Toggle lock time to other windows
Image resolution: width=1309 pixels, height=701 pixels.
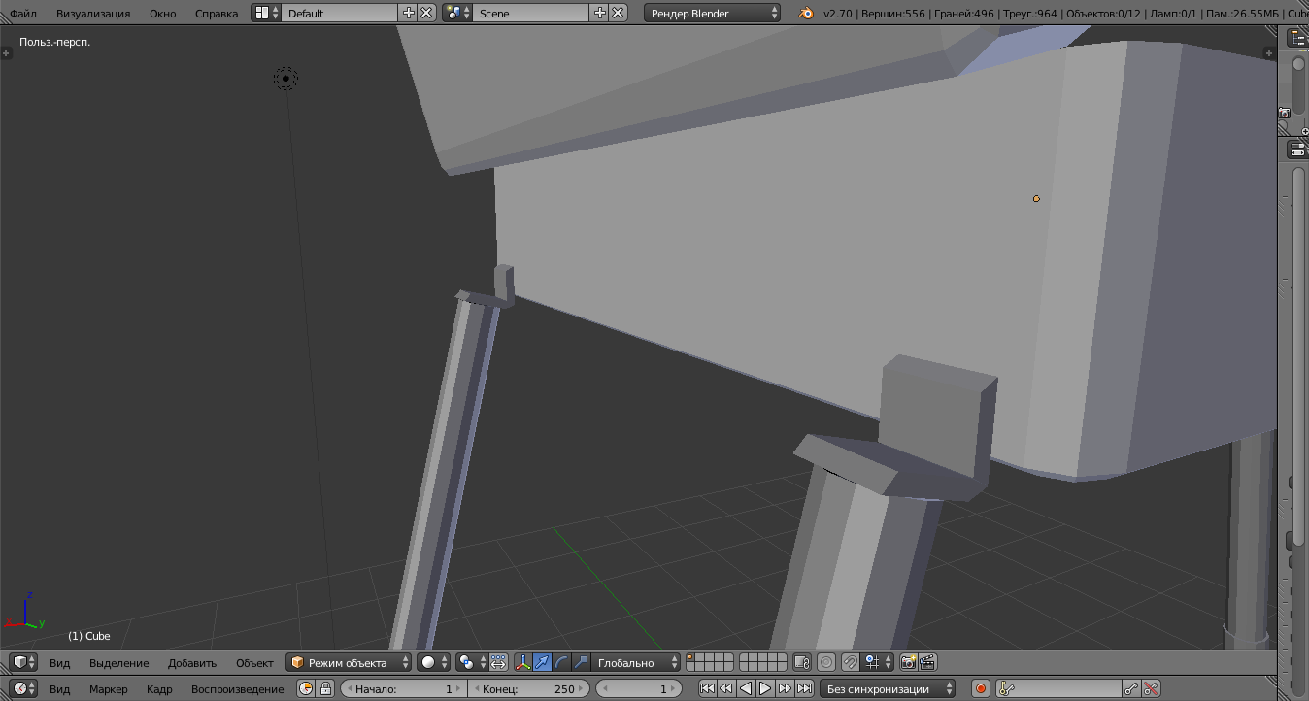coord(326,688)
